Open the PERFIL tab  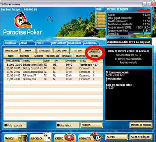43,43
